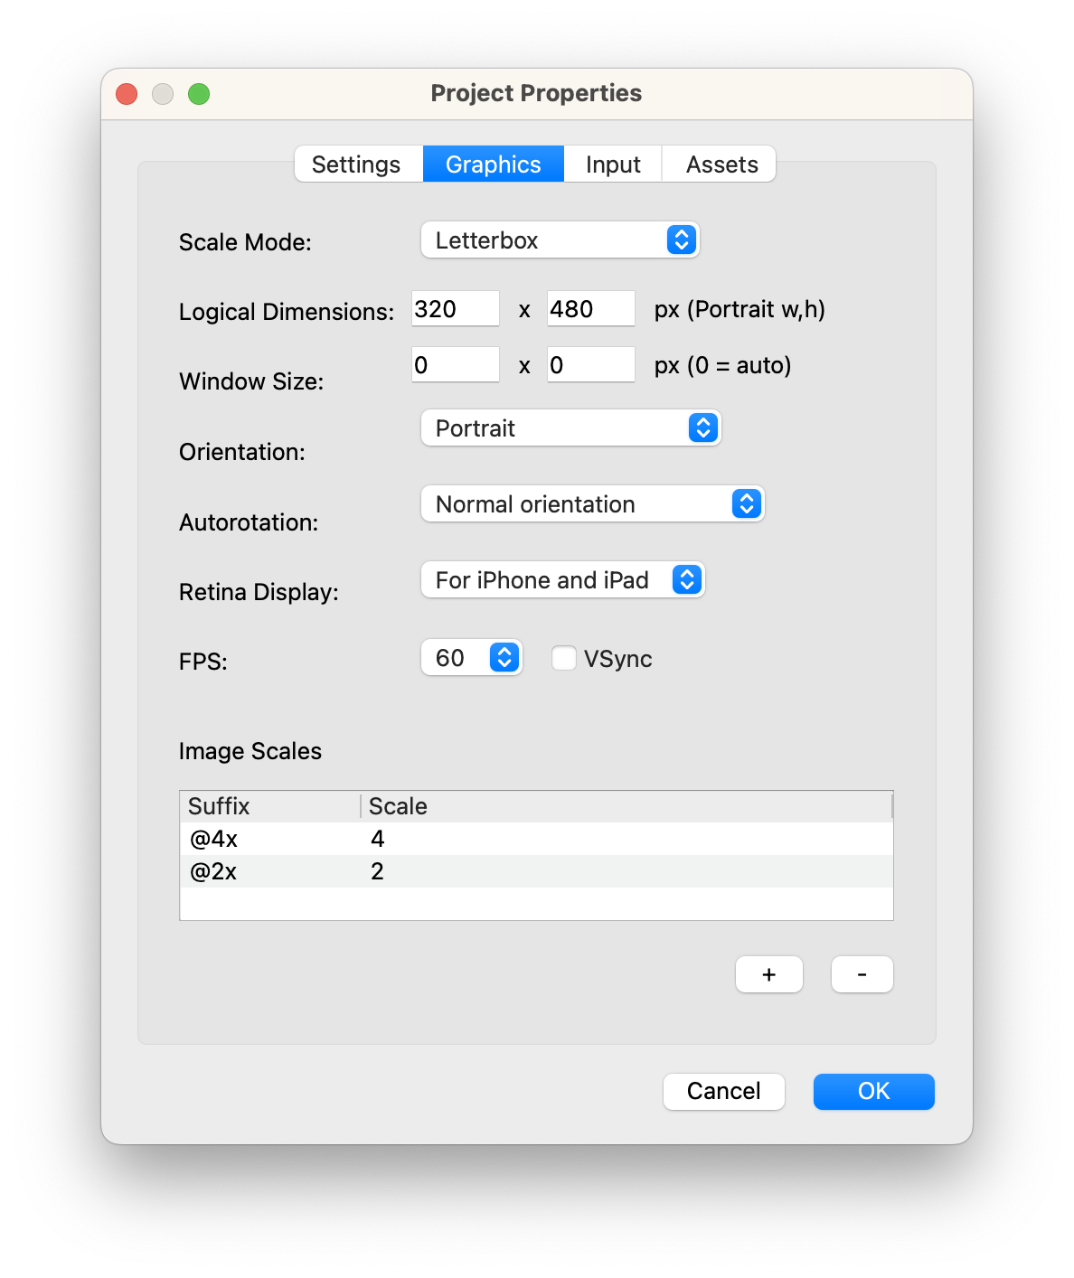Focus the window height field
The image size is (1074, 1278).
click(591, 365)
